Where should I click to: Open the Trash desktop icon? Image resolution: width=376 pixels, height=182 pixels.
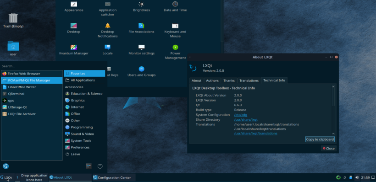(x=13, y=21)
